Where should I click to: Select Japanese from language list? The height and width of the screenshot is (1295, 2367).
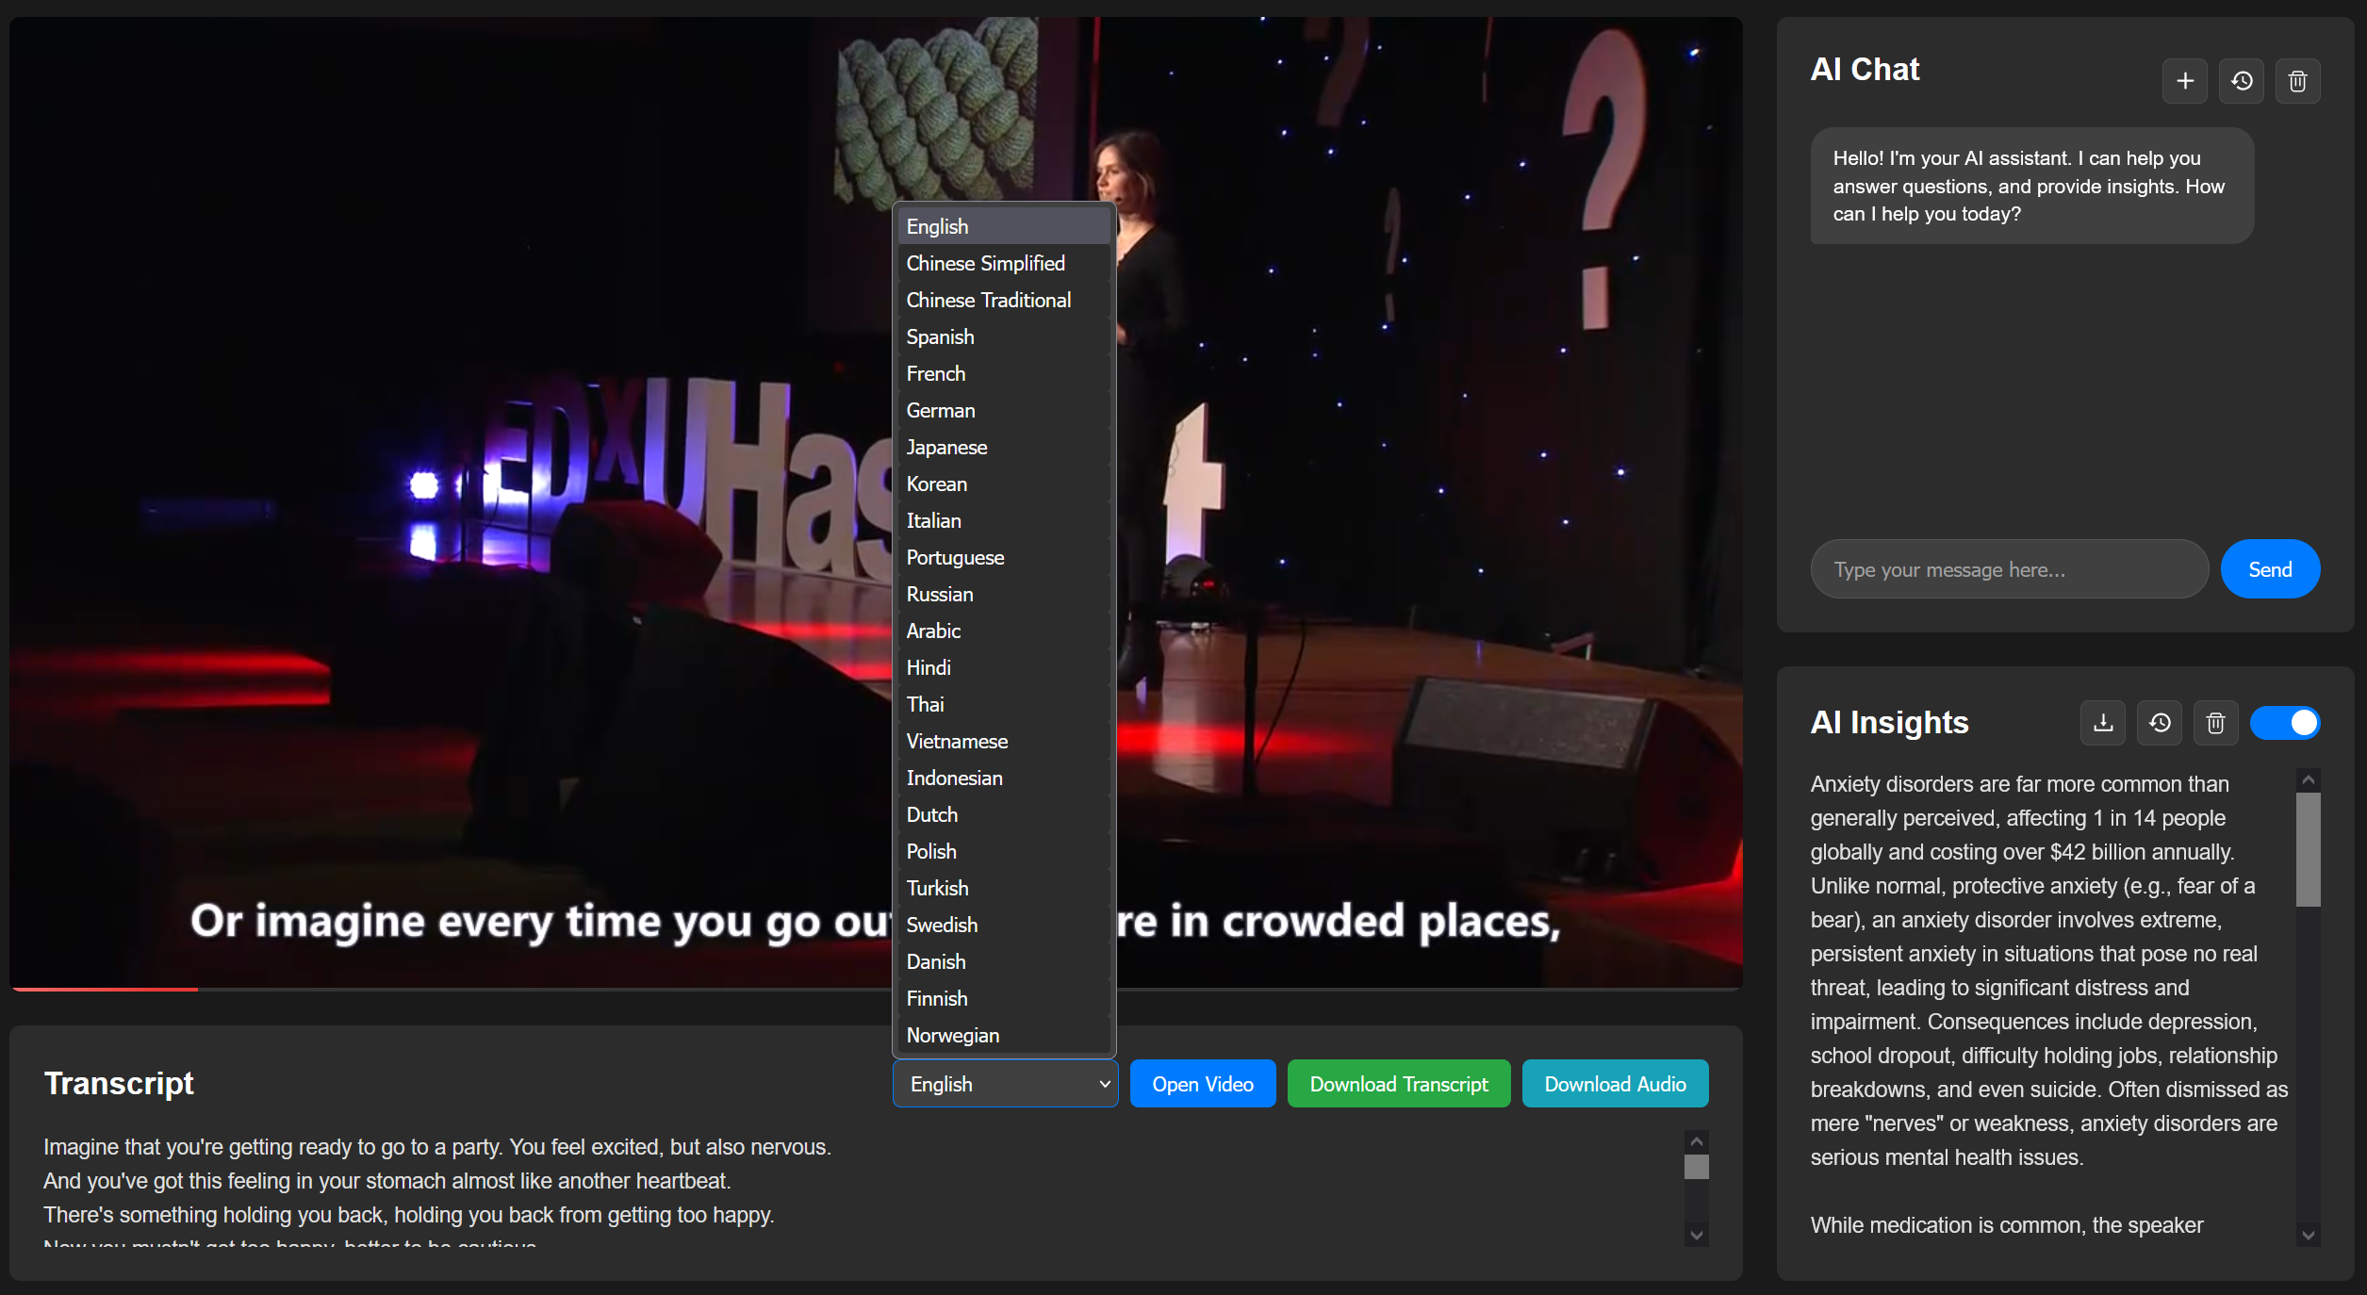point(946,448)
